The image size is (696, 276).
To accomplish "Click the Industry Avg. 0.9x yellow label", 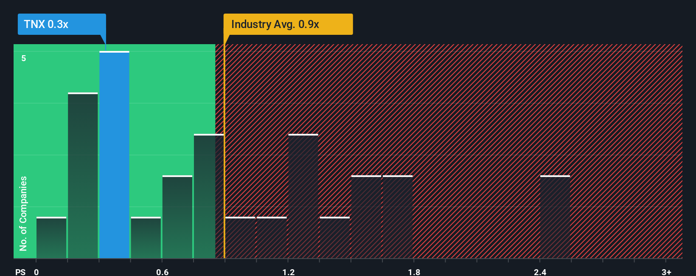I will (288, 24).
